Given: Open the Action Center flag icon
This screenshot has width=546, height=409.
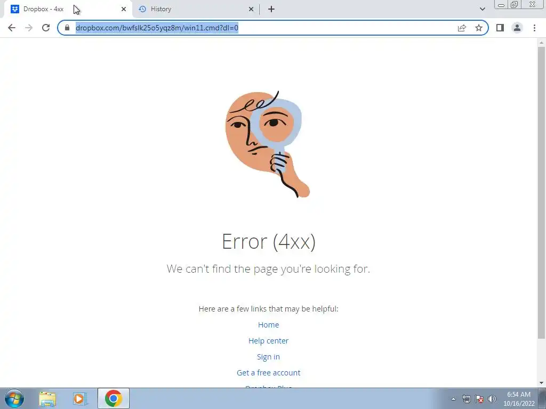Looking at the screenshot, I should click(479, 399).
